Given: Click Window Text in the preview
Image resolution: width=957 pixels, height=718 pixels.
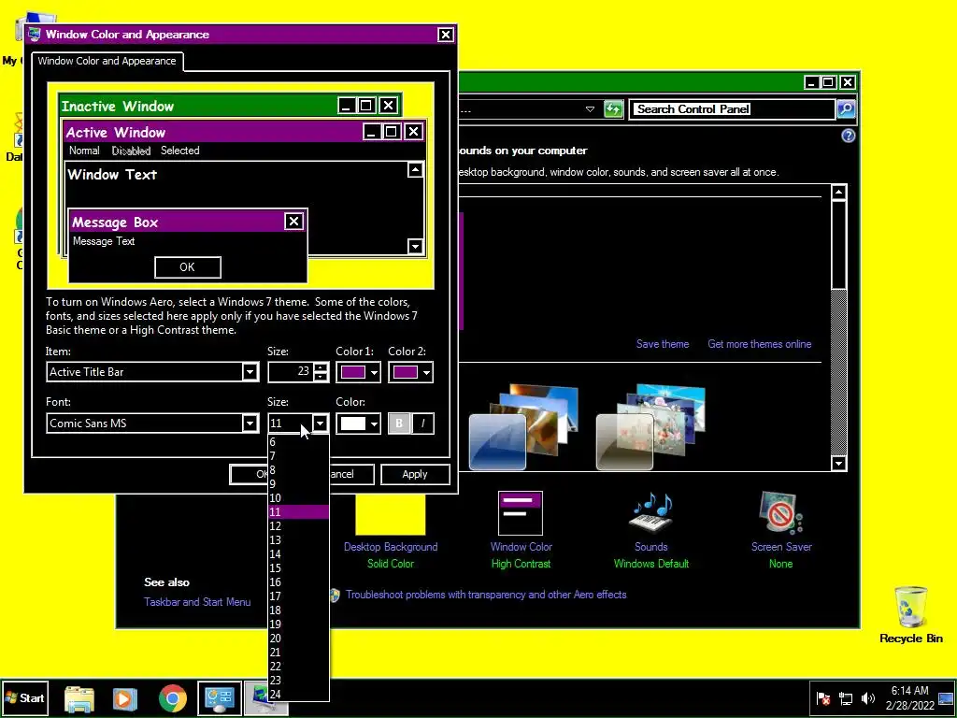Looking at the screenshot, I should pyautogui.click(x=112, y=175).
